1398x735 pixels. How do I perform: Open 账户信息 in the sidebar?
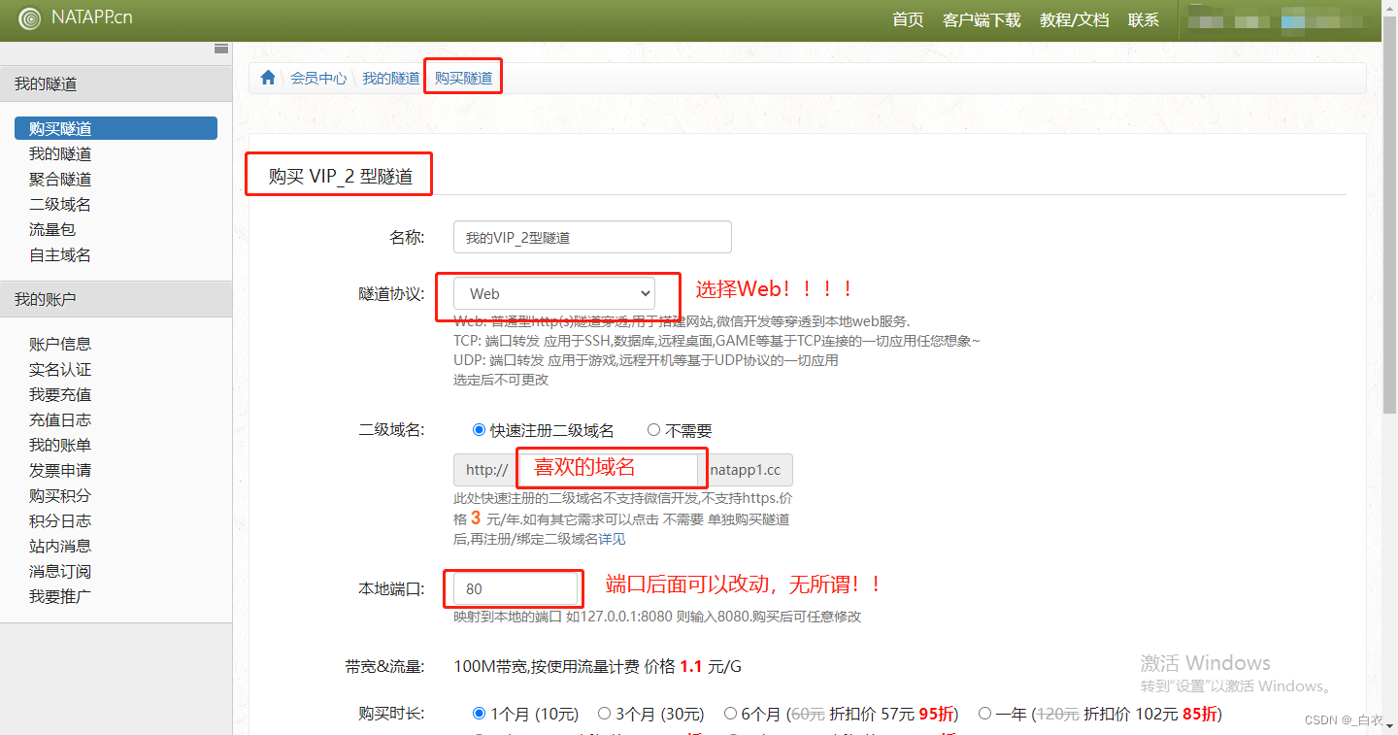pyautogui.click(x=60, y=344)
